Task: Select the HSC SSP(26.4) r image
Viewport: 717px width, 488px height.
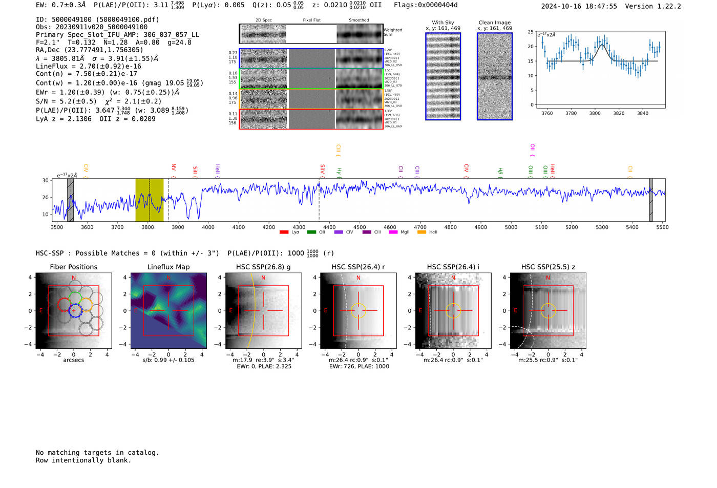Action: (x=358, y=311)
